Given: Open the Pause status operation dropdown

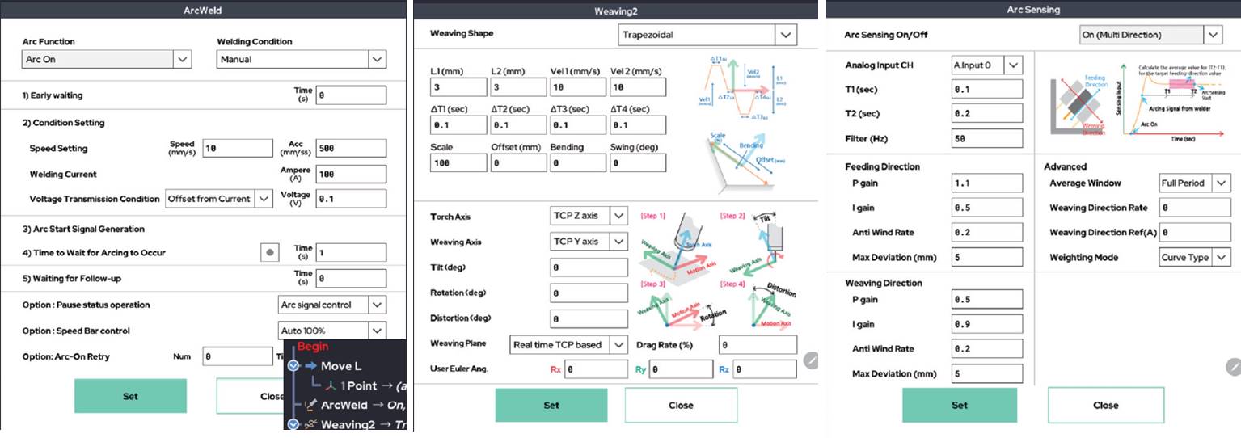Looking at the screenshot, I should point(331,305).
